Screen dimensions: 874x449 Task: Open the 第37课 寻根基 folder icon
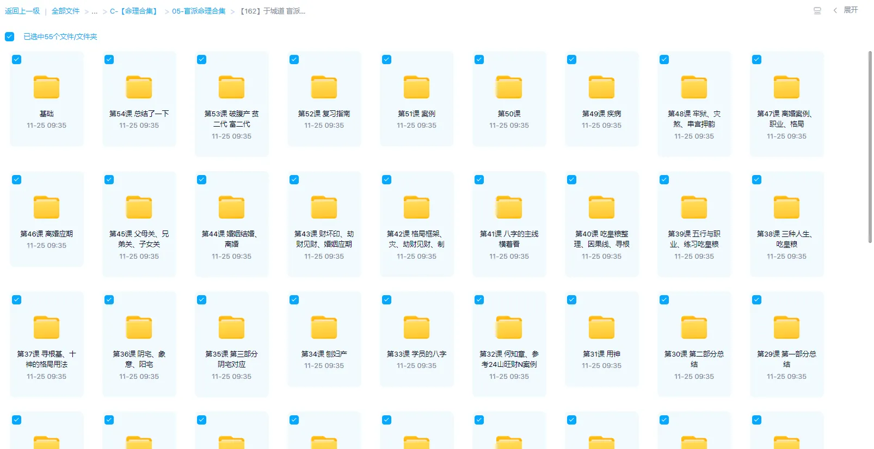pyautogui.click(x=46, y=327)
